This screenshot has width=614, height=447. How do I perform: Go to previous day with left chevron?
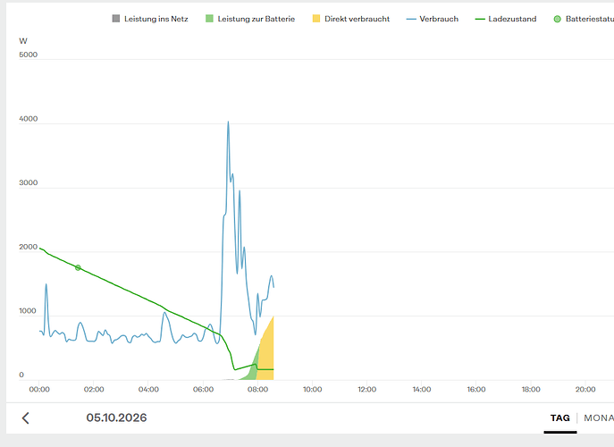click(25, 418)
